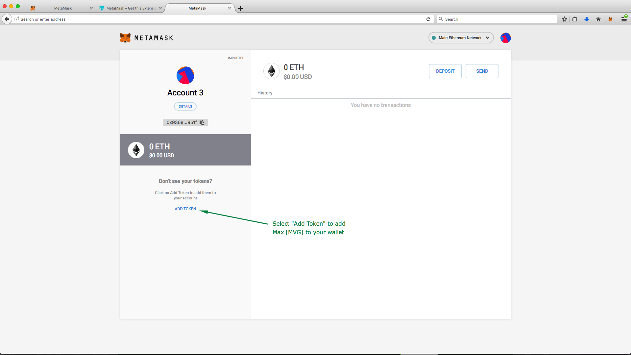Click the IMPORTED label
The image size is (631, 355).
tap(236, 58)
